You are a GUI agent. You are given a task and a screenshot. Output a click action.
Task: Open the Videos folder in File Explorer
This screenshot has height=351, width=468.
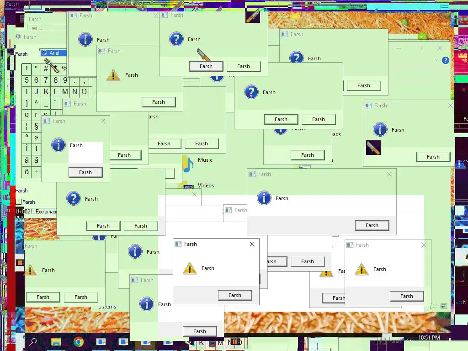pos(206,186)
